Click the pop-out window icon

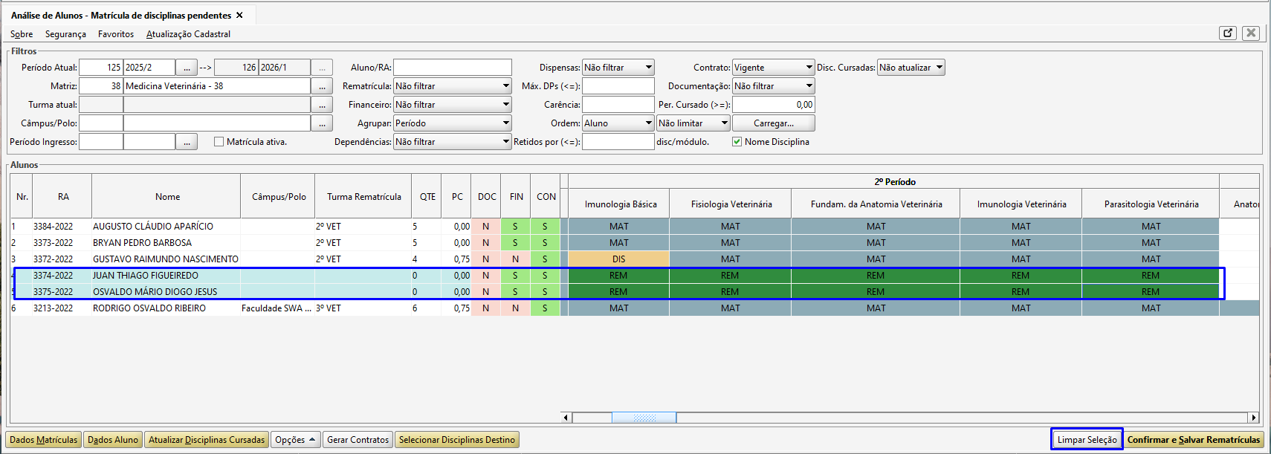pos(1228,33)
